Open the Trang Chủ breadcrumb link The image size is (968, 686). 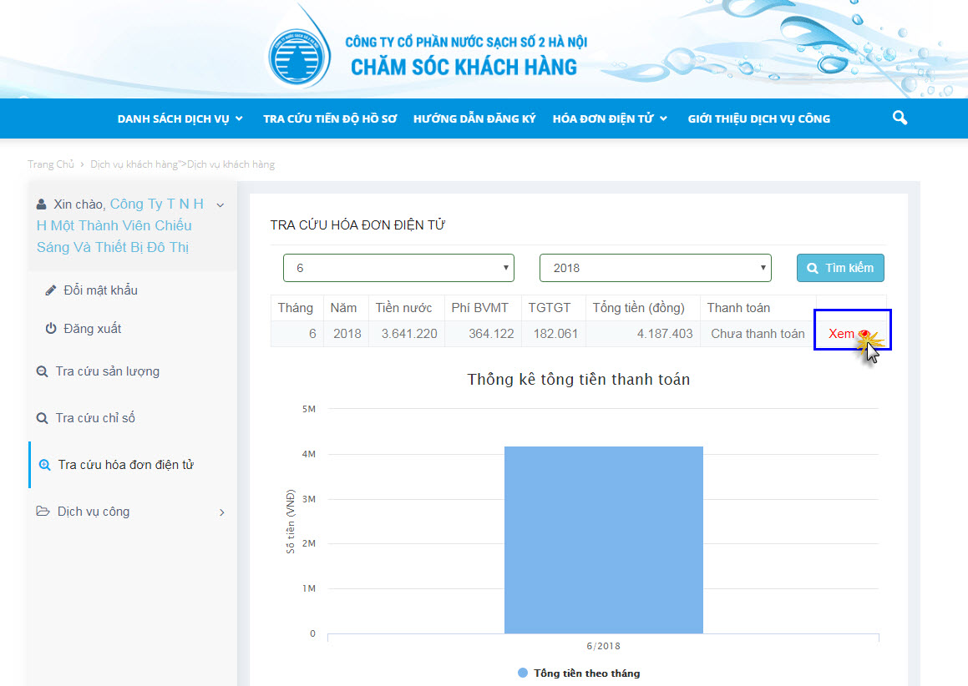[x=51, y=164]
